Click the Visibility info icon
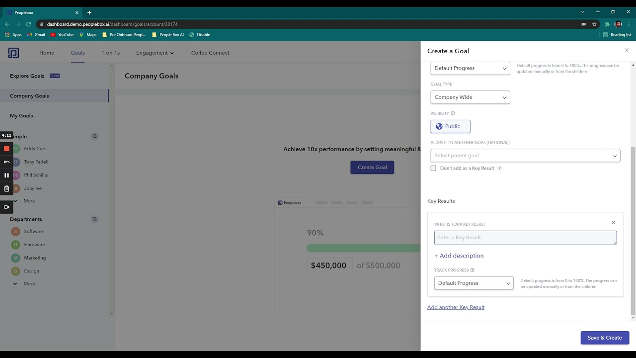 (453, 113)
